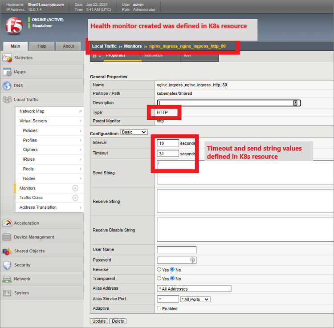Expand Ciphers submenu arrow

point(81,150)
